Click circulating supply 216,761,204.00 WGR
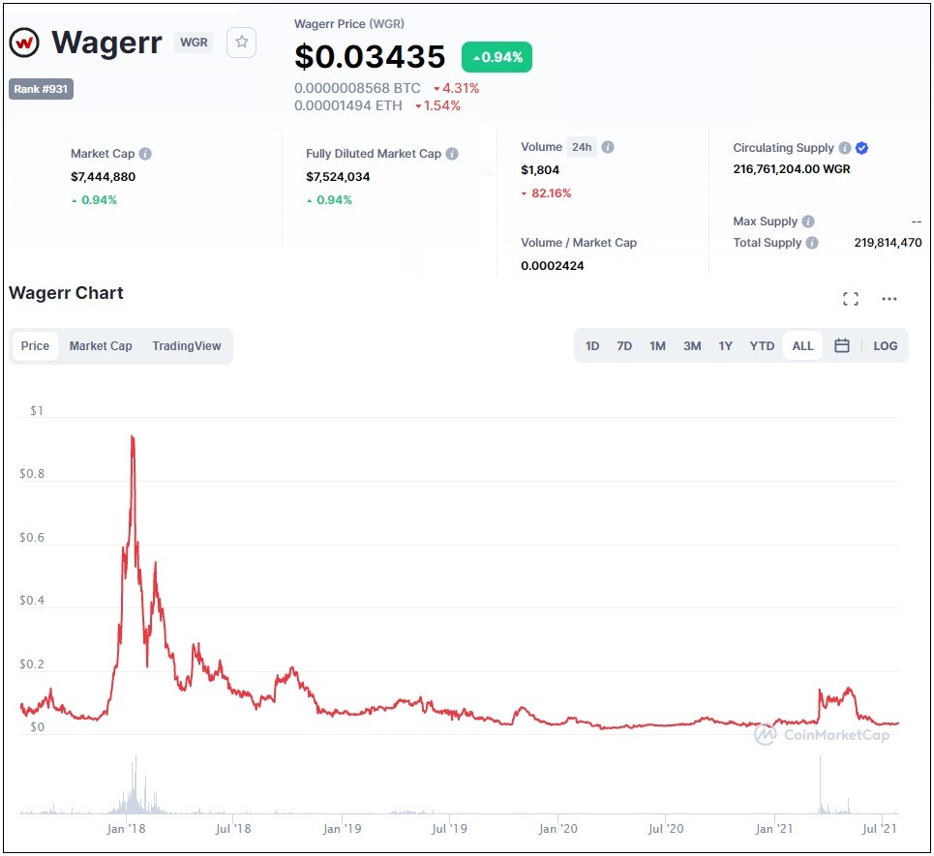 [792, 169]
